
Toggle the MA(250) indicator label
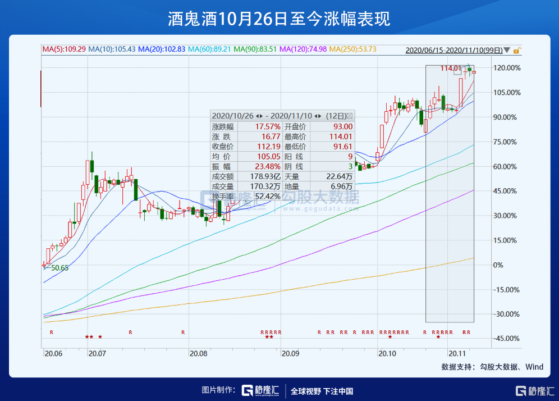[352, 50]
